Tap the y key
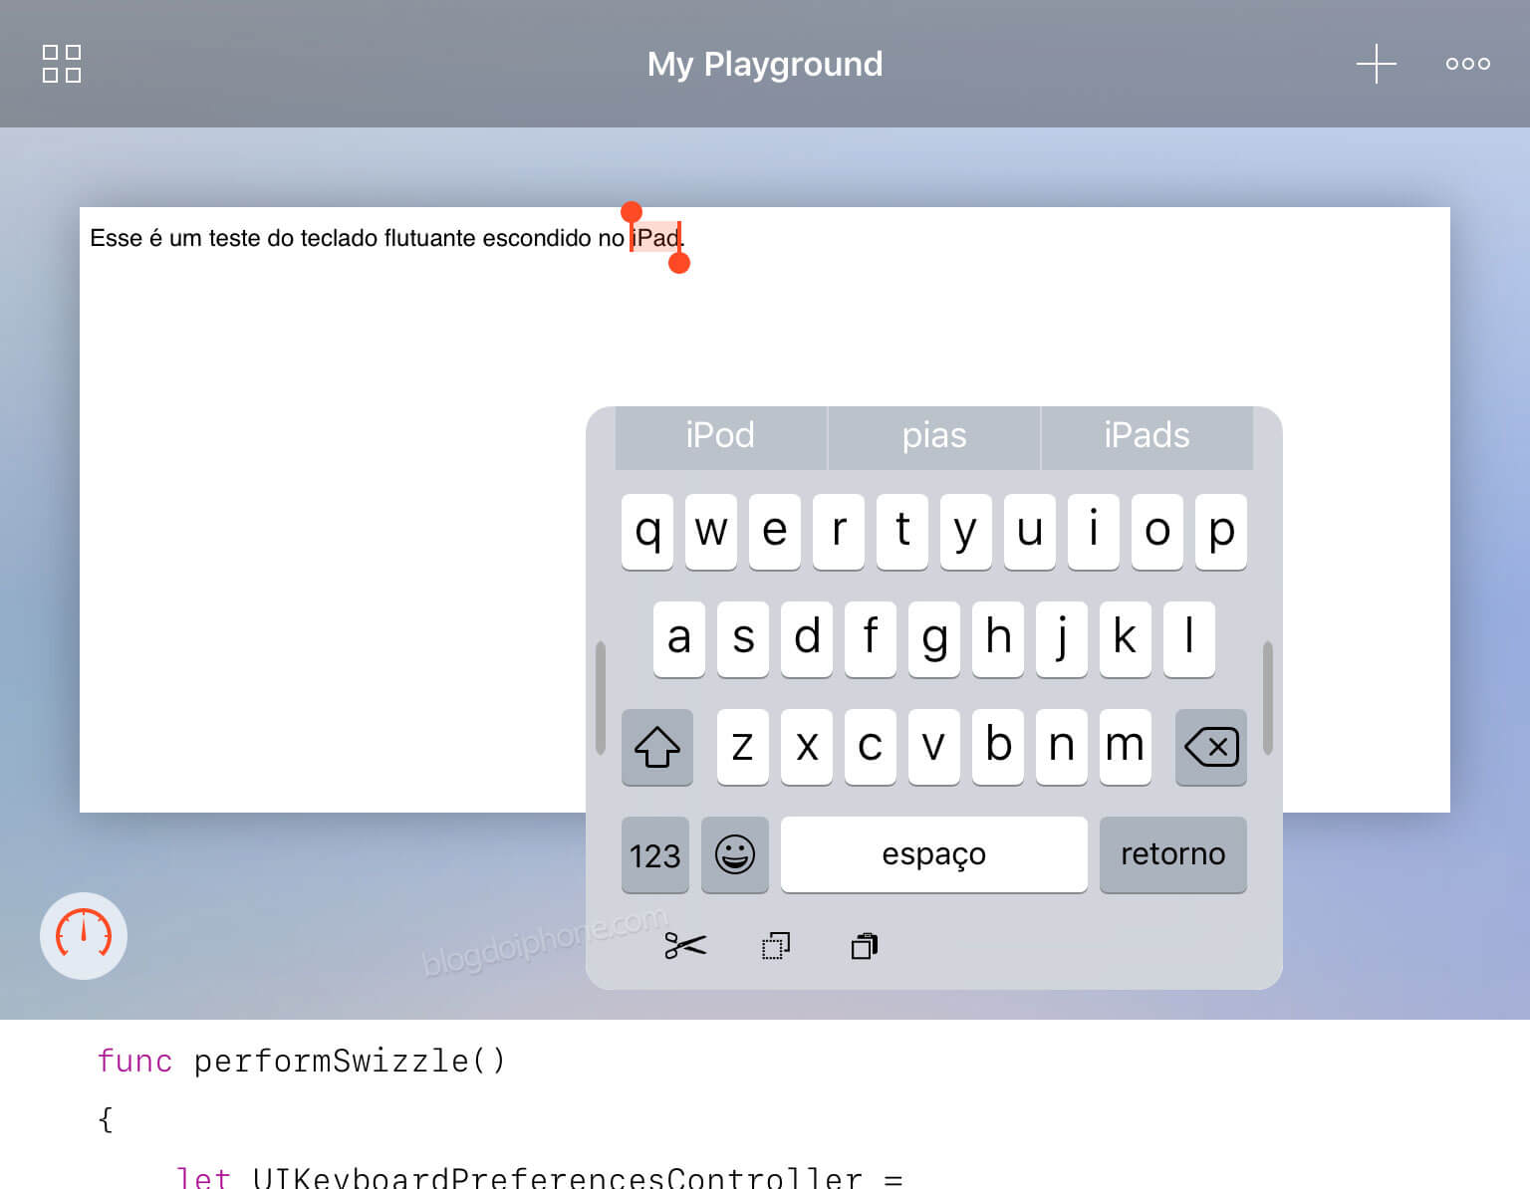This screenshot has height=1189, width=1530. (966, 532)
